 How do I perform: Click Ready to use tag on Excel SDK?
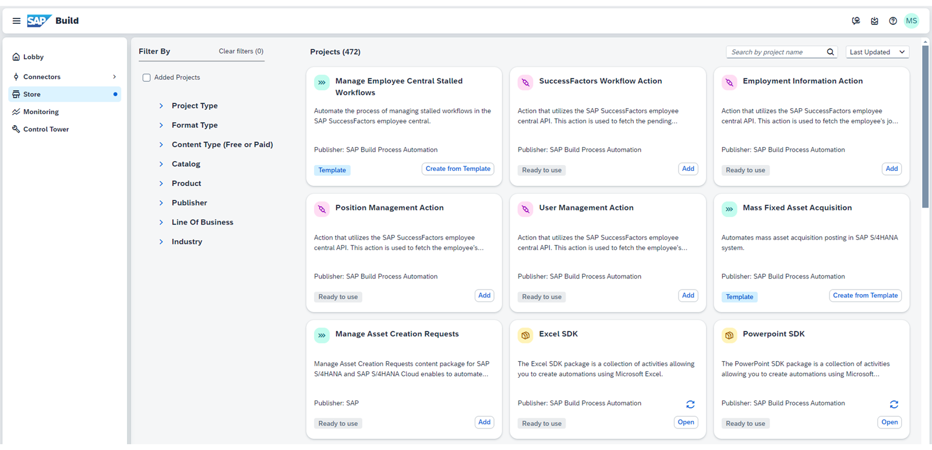[542, 424]
